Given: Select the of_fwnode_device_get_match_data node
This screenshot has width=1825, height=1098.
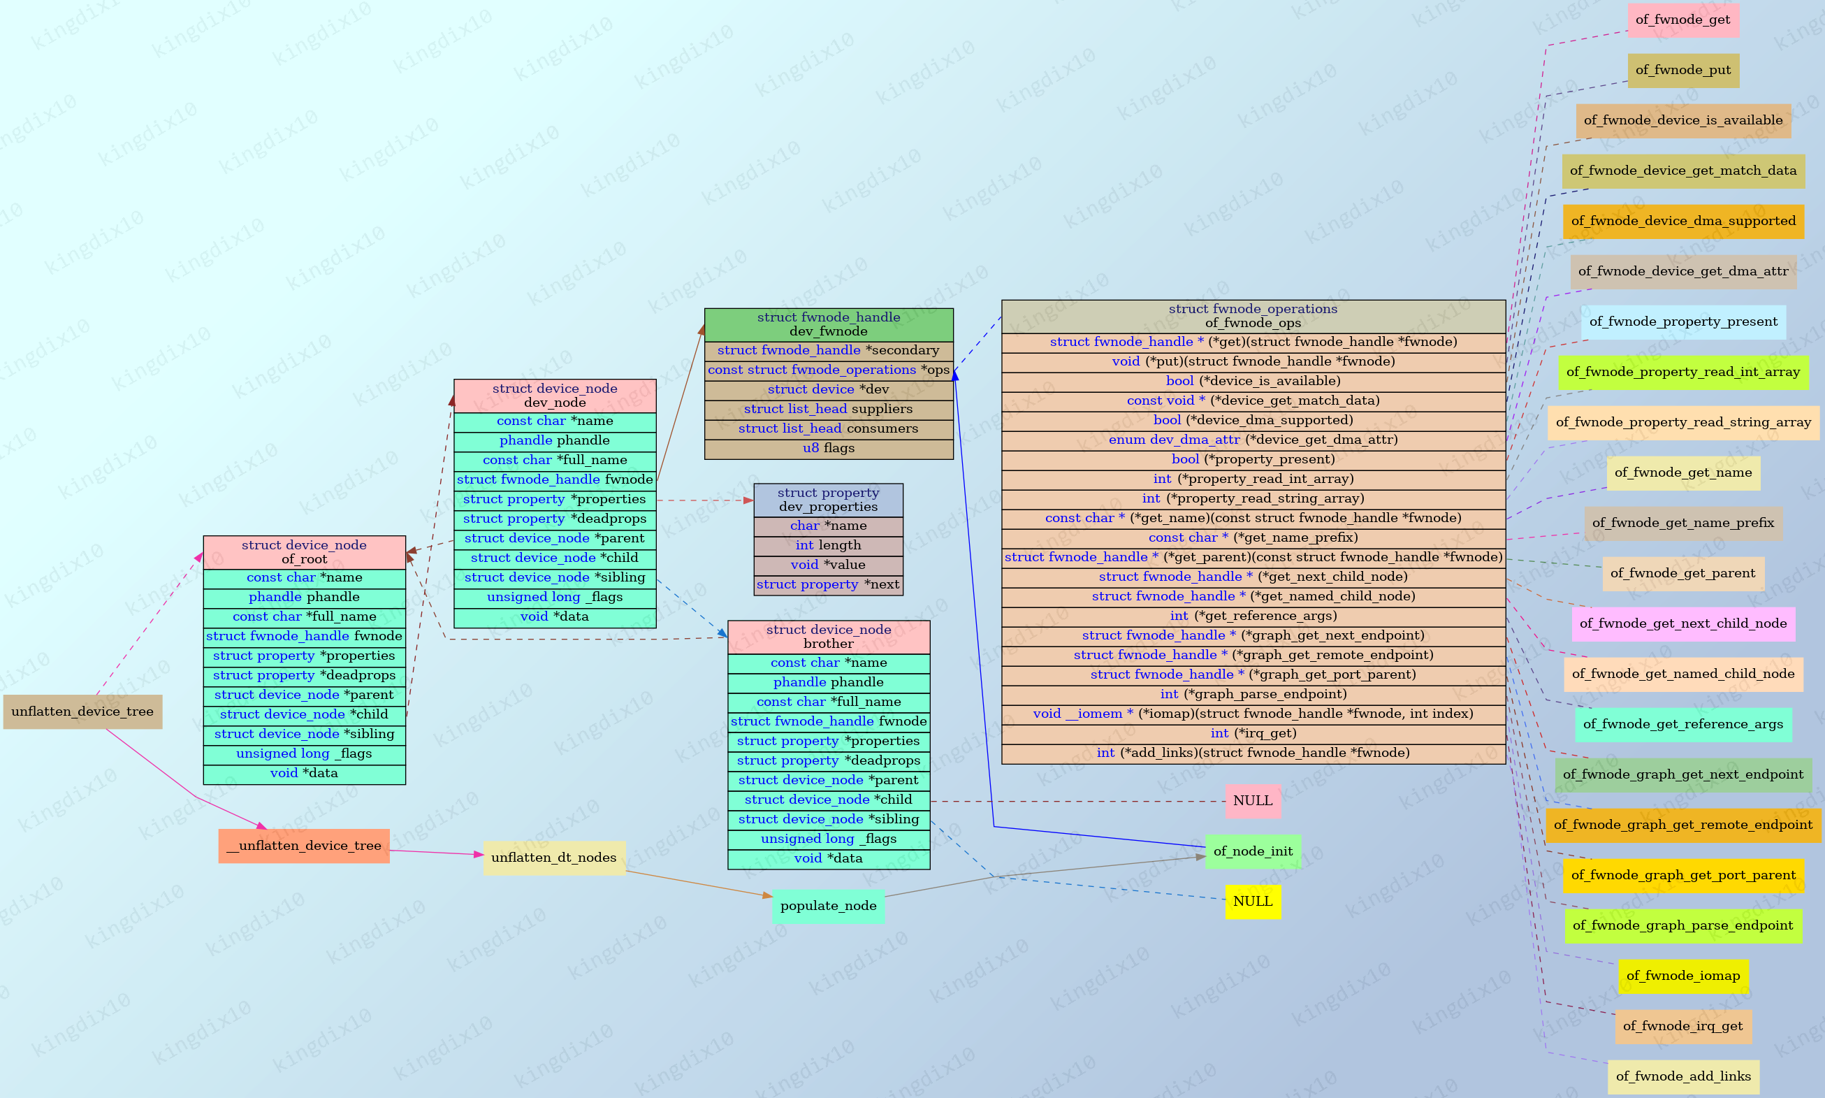Looking at the screenshot, I should click(1683, 171).
